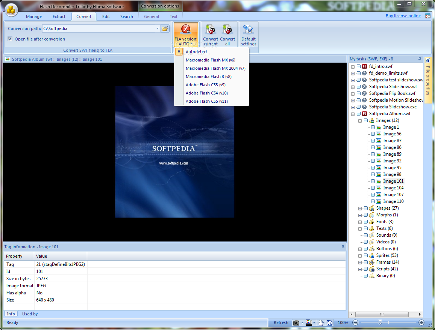The width and height of the screenshot is (435, 330).
Task: Check the fd_intro.swf checkbox
Action: [x=359, y=66]
